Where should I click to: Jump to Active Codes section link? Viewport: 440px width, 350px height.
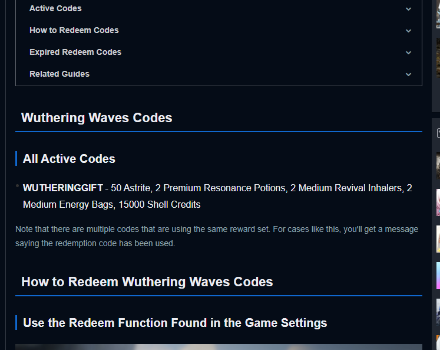55,8
